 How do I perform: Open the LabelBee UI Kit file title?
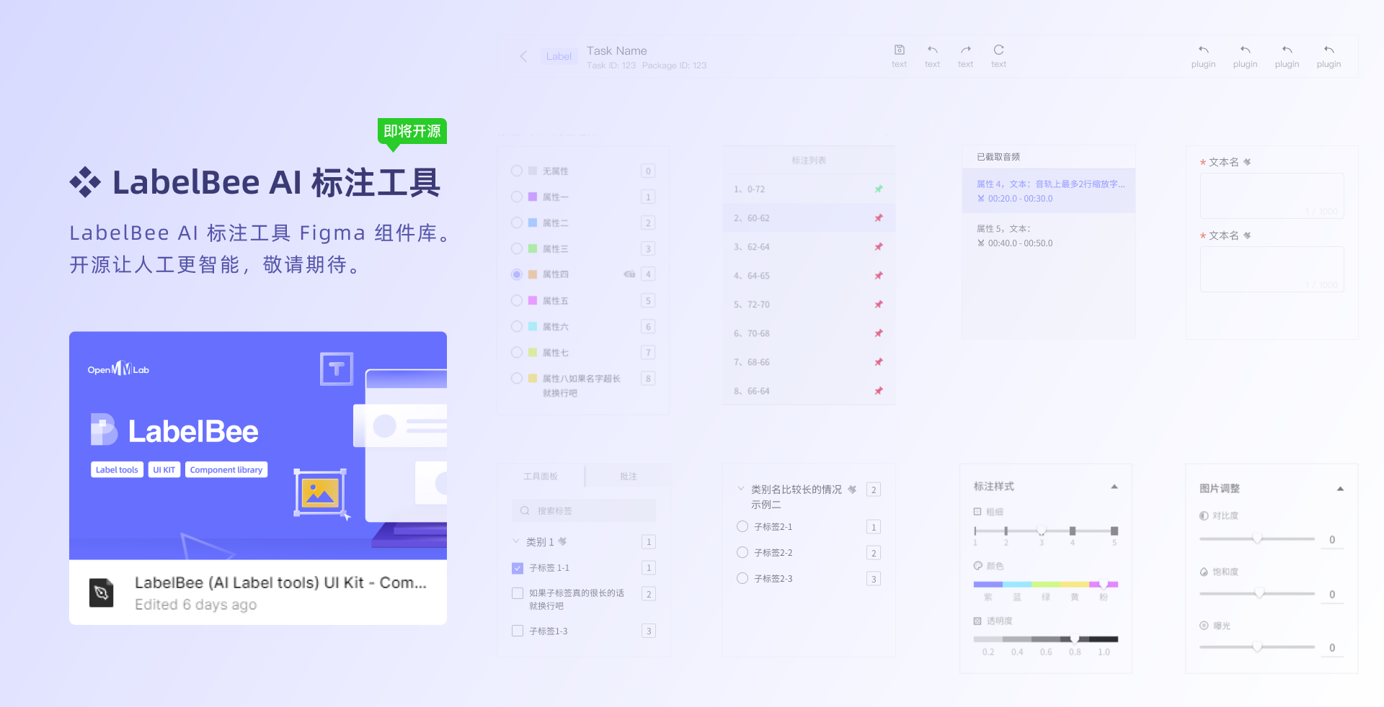(280, 582)
